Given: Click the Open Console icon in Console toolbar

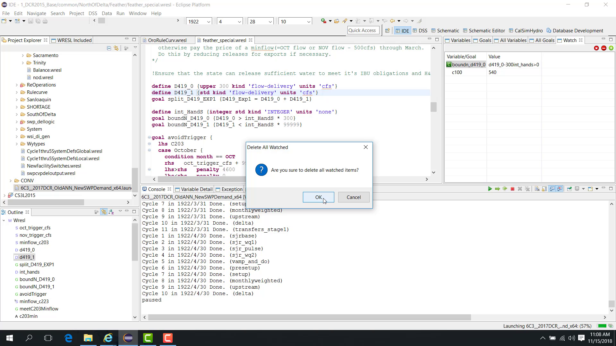Looking at the screenshot, I should click(590, 189).
